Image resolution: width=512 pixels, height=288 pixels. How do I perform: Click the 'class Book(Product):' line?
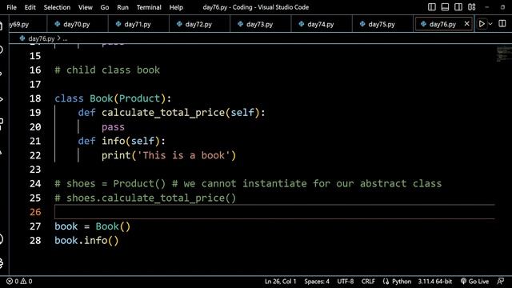(x=113, y=98)
